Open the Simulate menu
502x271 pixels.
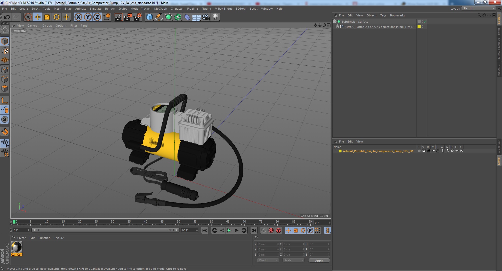tap(96, 9)
